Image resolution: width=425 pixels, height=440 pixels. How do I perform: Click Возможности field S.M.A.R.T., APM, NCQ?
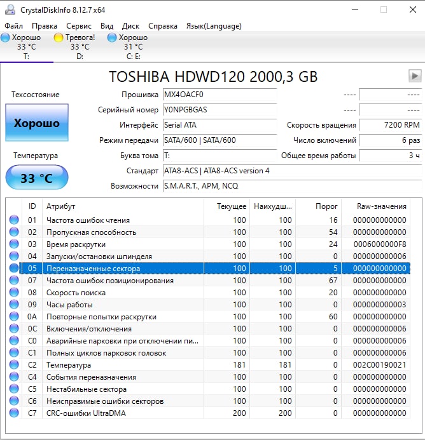coord(292,186)
